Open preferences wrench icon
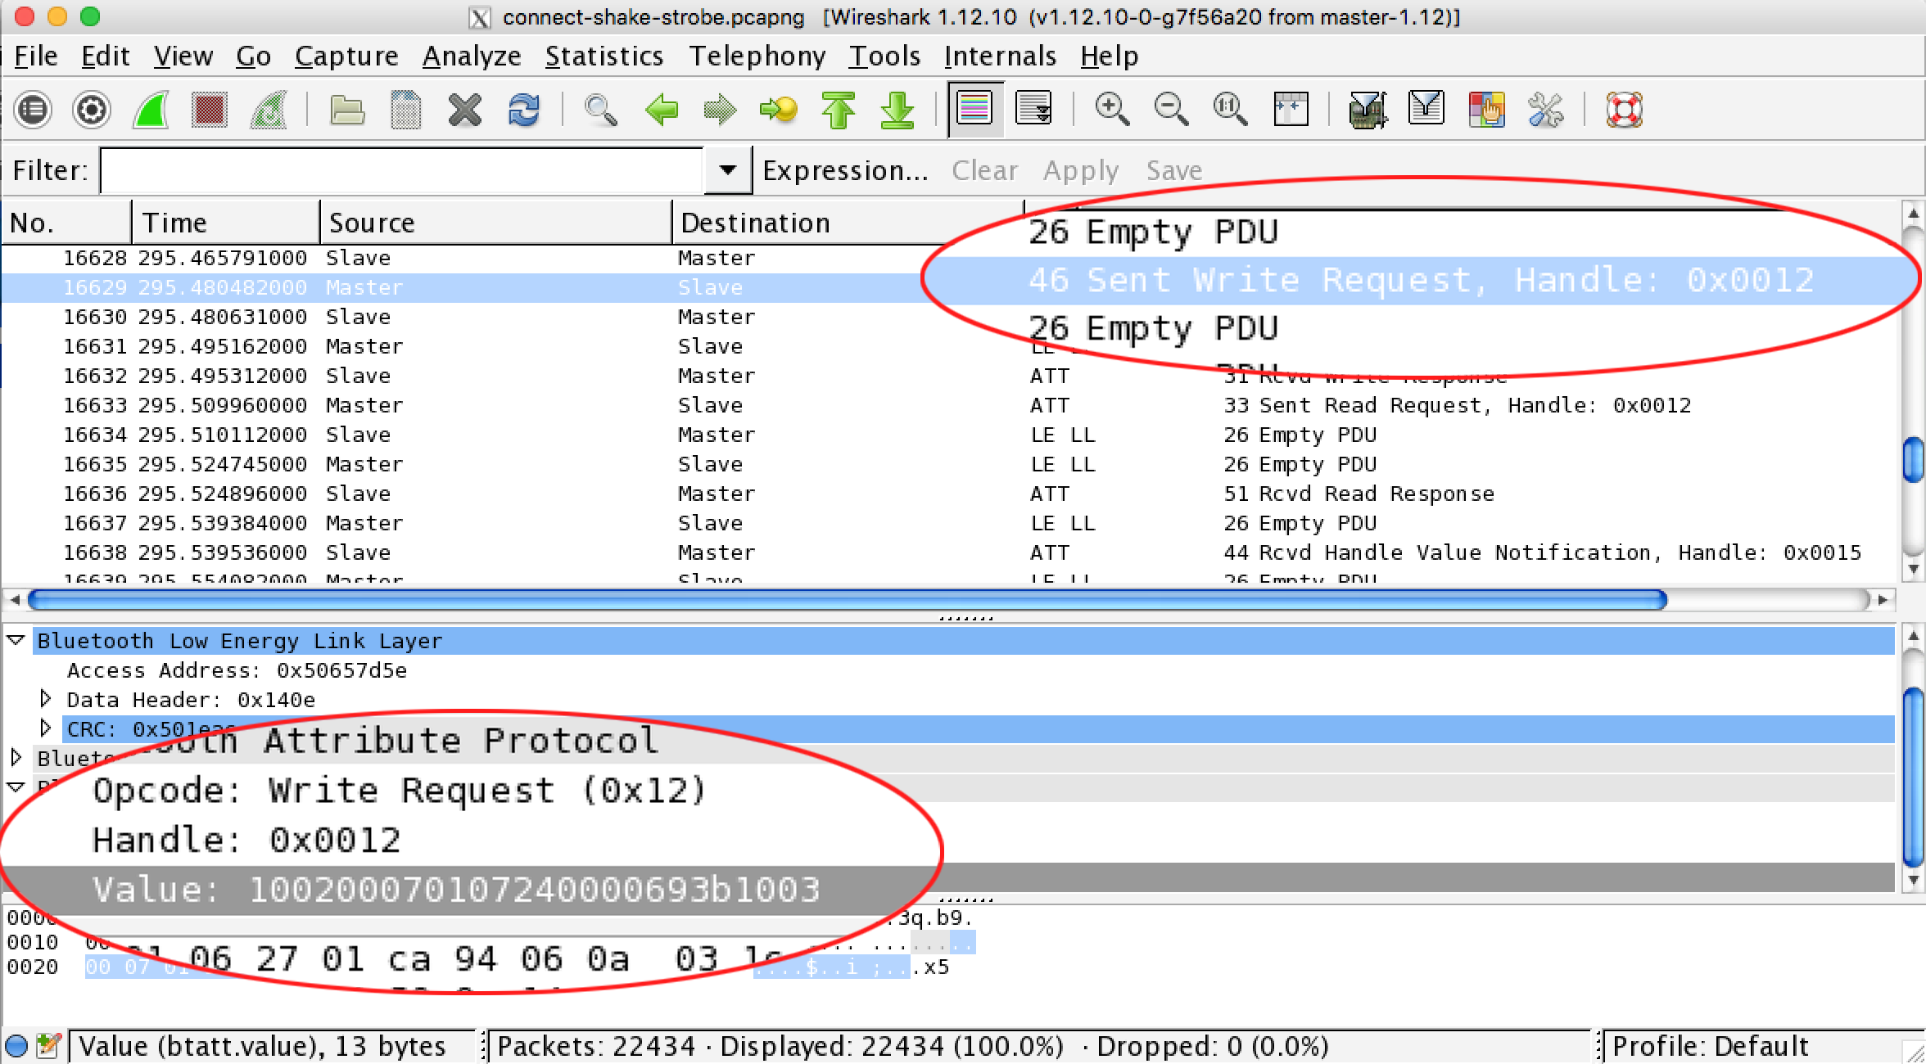 (1545, 110)
